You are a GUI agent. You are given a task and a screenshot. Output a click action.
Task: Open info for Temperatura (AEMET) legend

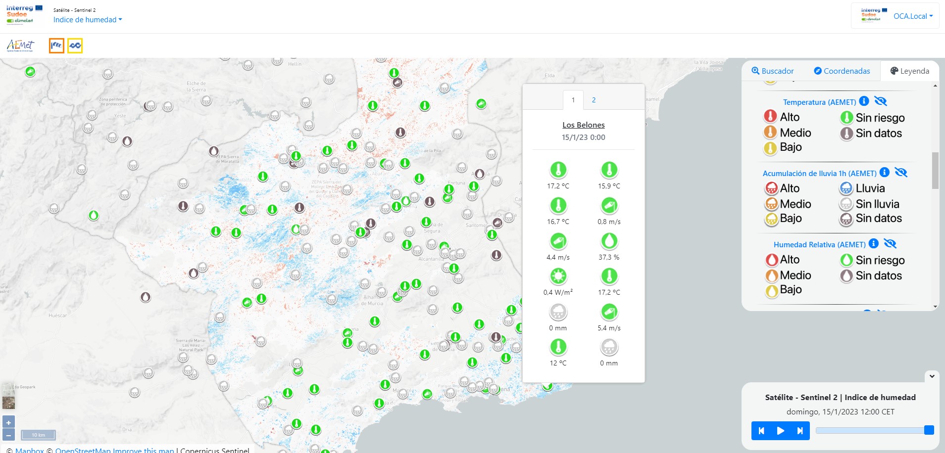point(864,101)
